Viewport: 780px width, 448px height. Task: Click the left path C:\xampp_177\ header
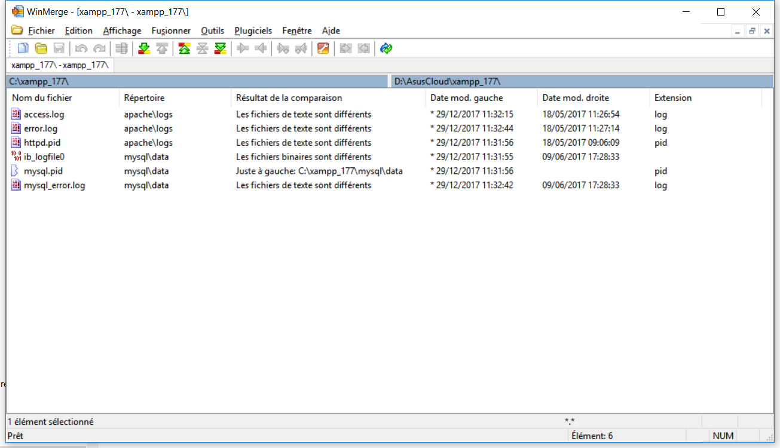coord(197,81)
